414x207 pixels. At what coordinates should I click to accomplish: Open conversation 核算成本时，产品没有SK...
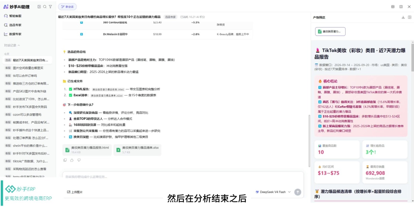click(x=27, y=122)
